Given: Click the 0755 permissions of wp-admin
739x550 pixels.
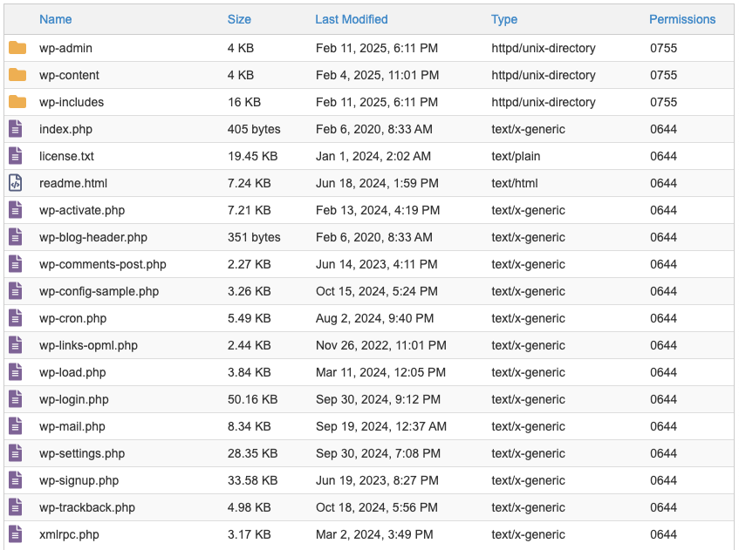Looking at the screenshot, I should click(664, 48).
